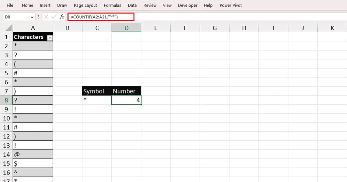Select the Power Pivot ribbon tab
347x182 pixels.
[230, 5]
